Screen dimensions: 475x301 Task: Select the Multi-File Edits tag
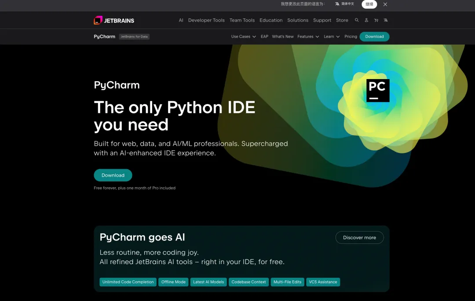coord(288,282)
